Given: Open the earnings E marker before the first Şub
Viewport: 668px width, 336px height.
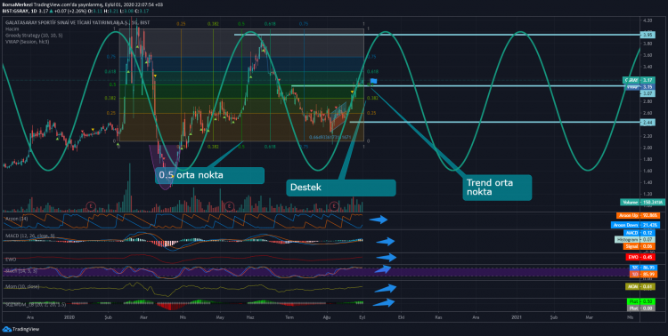Looking at the screenshot, I should click(91, 206).
